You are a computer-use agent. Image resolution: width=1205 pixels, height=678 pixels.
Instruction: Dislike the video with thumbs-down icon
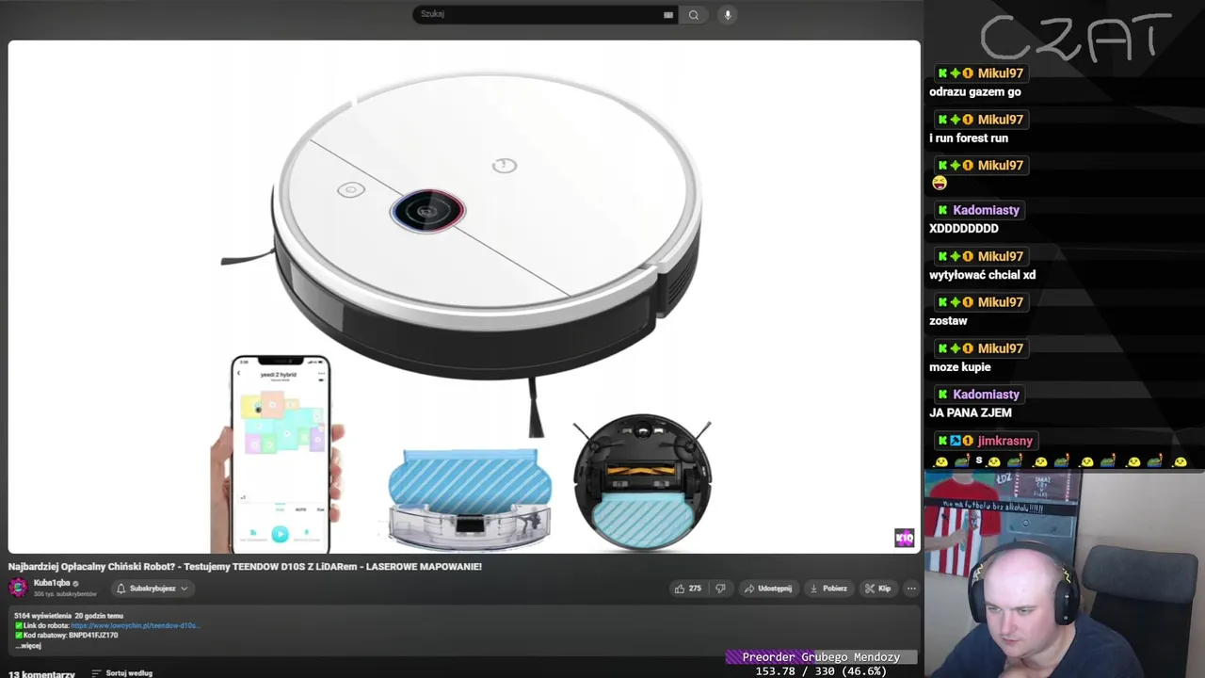coord(720,589)
